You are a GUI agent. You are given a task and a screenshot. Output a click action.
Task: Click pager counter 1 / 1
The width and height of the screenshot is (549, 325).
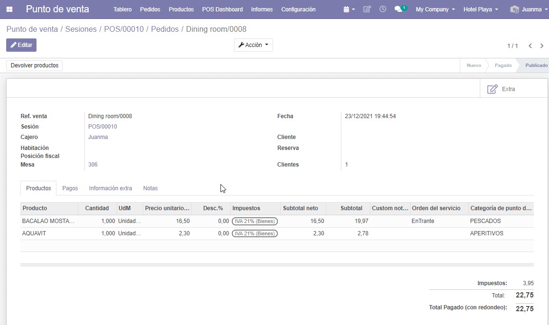[512, 46]
